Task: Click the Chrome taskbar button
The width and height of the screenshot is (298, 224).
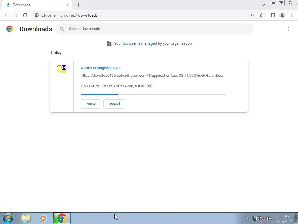Action: (62, 218)
